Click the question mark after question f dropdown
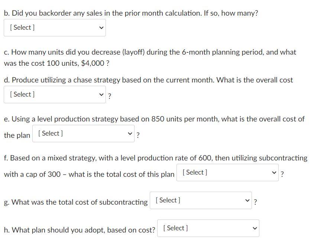314x247 pixels. (x=282, y=174)
